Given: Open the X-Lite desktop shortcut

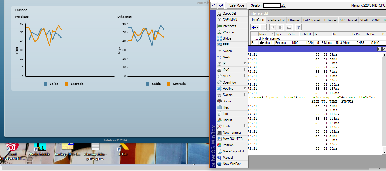Looking at the screenshot, I should click(x=123, y=150).
